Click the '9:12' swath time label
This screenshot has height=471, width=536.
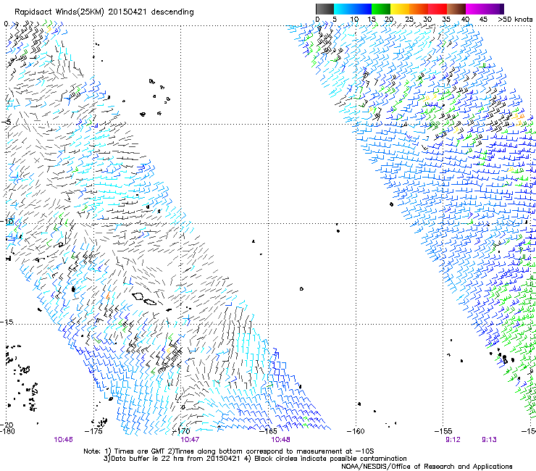click(x=453, y=440)
